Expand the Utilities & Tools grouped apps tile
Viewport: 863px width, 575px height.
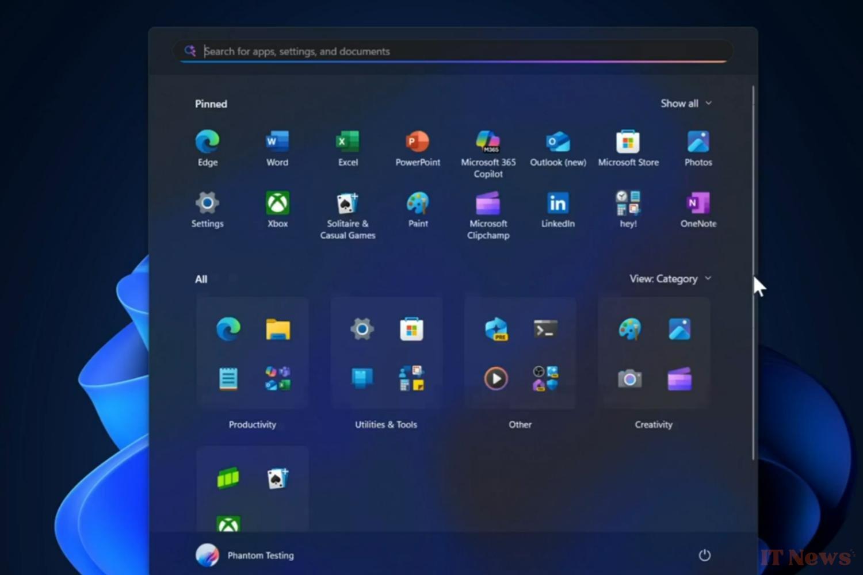coord(411,379)
